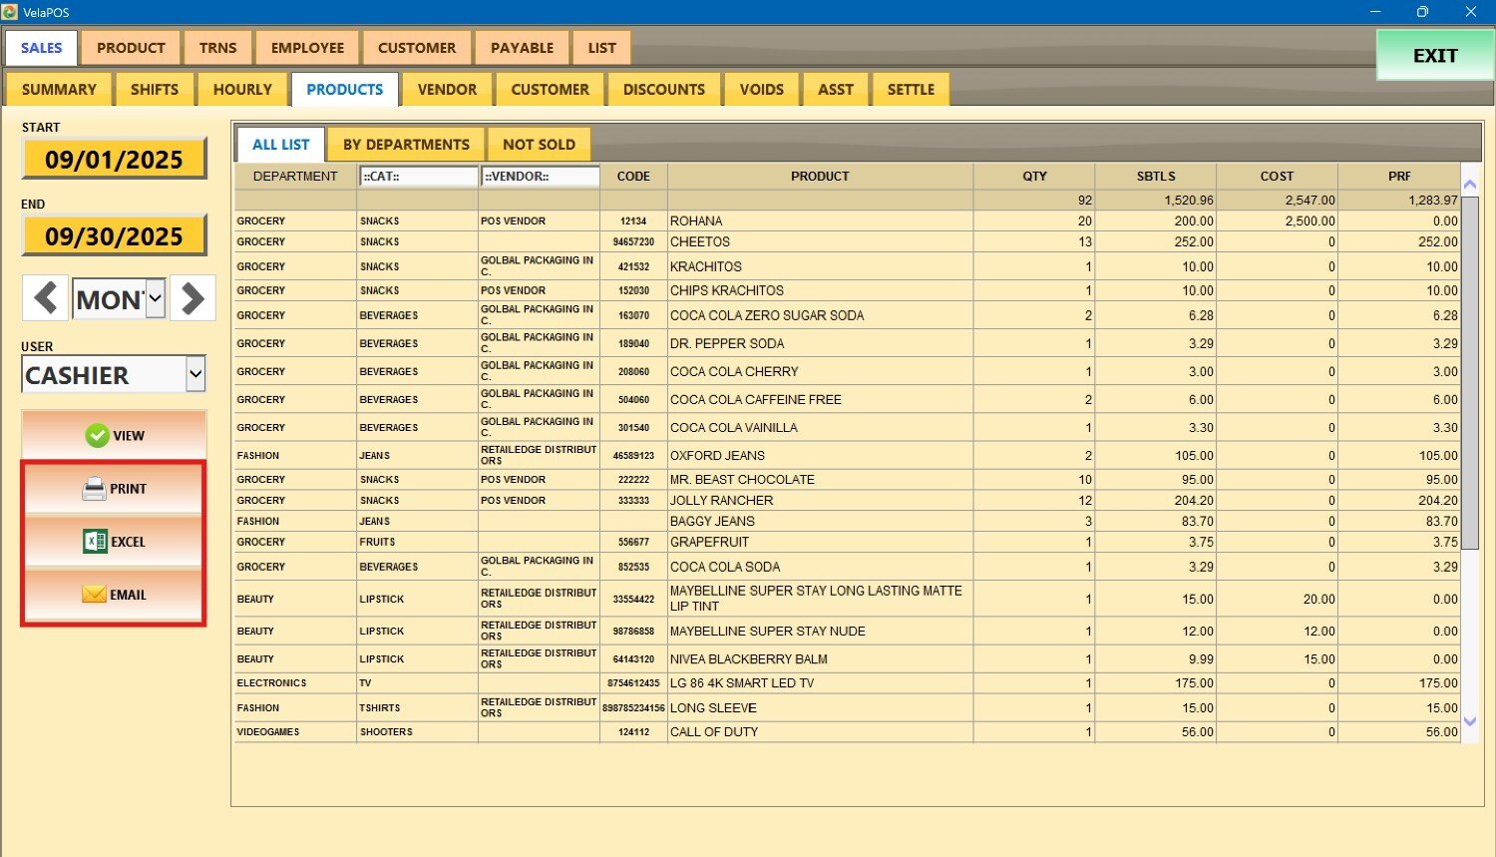This screenshot has width=1496, height=857.
Task: Expand the MON period dropdown
Action: click(155, 298)
